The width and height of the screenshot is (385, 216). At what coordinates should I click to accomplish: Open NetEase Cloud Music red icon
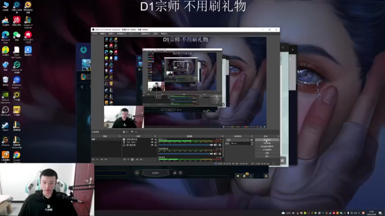click(17, 20)
